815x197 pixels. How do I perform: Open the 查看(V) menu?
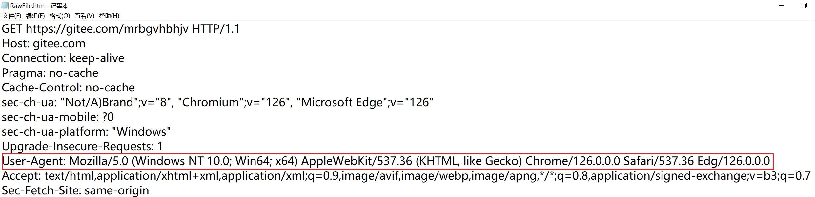85,16
